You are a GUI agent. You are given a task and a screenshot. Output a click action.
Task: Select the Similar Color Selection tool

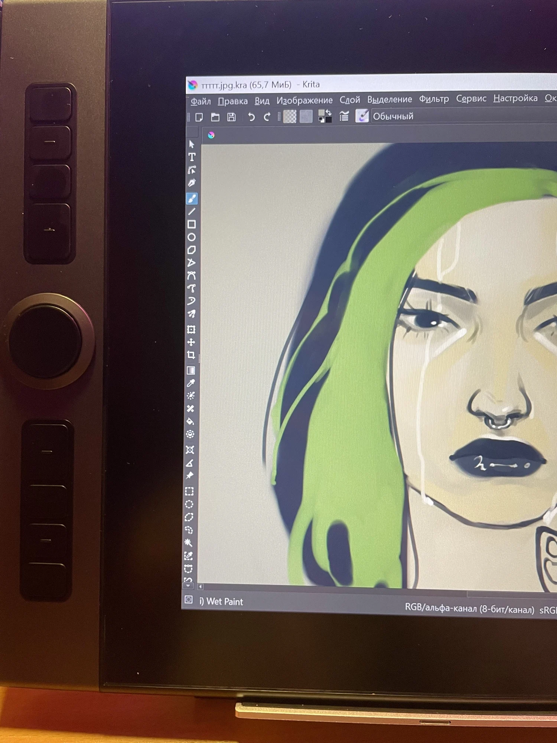coord(189,556)
